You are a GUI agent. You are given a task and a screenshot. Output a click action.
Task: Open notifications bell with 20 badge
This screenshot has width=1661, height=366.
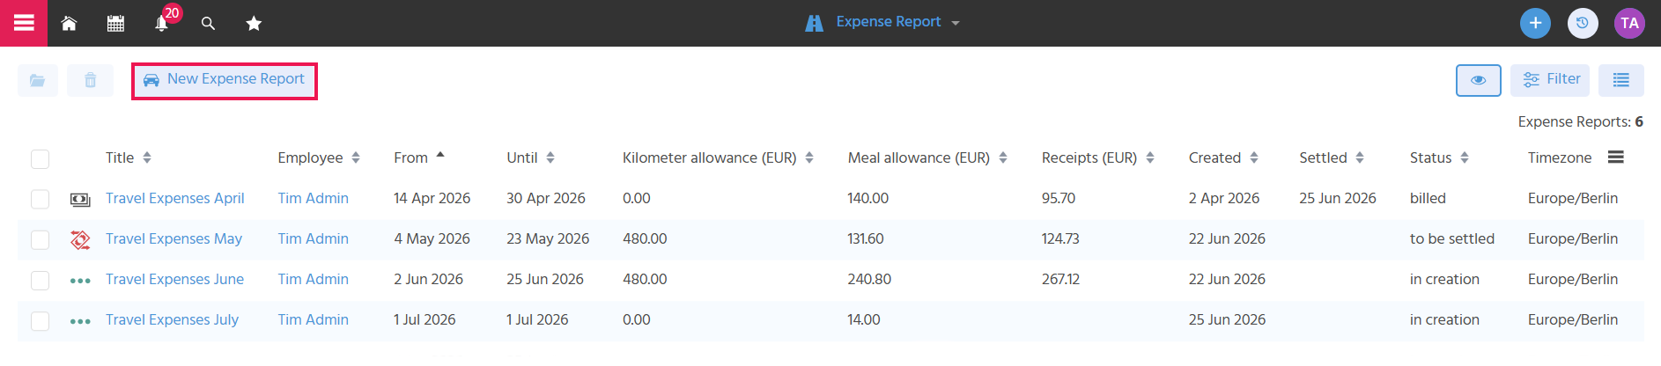tap(162, 23)
